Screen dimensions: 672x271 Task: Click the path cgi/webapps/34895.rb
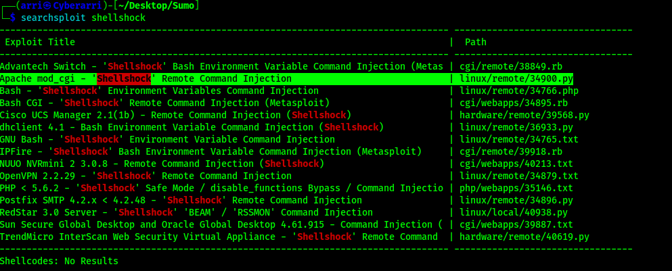coord(514,103)
